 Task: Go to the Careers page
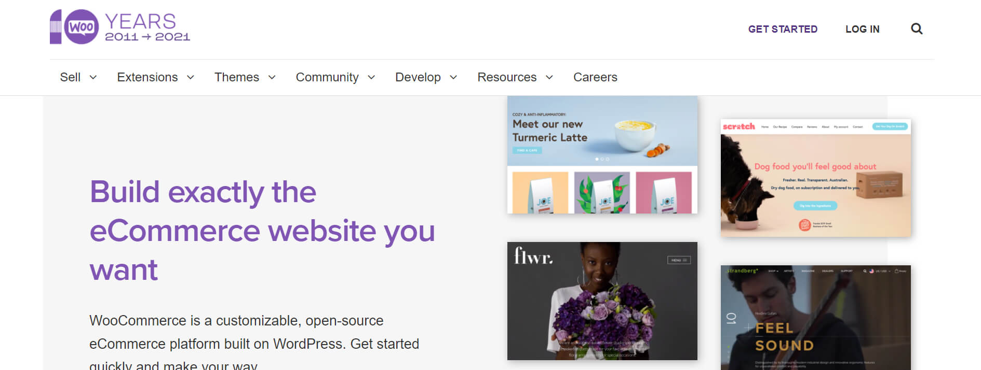(595, 77)
